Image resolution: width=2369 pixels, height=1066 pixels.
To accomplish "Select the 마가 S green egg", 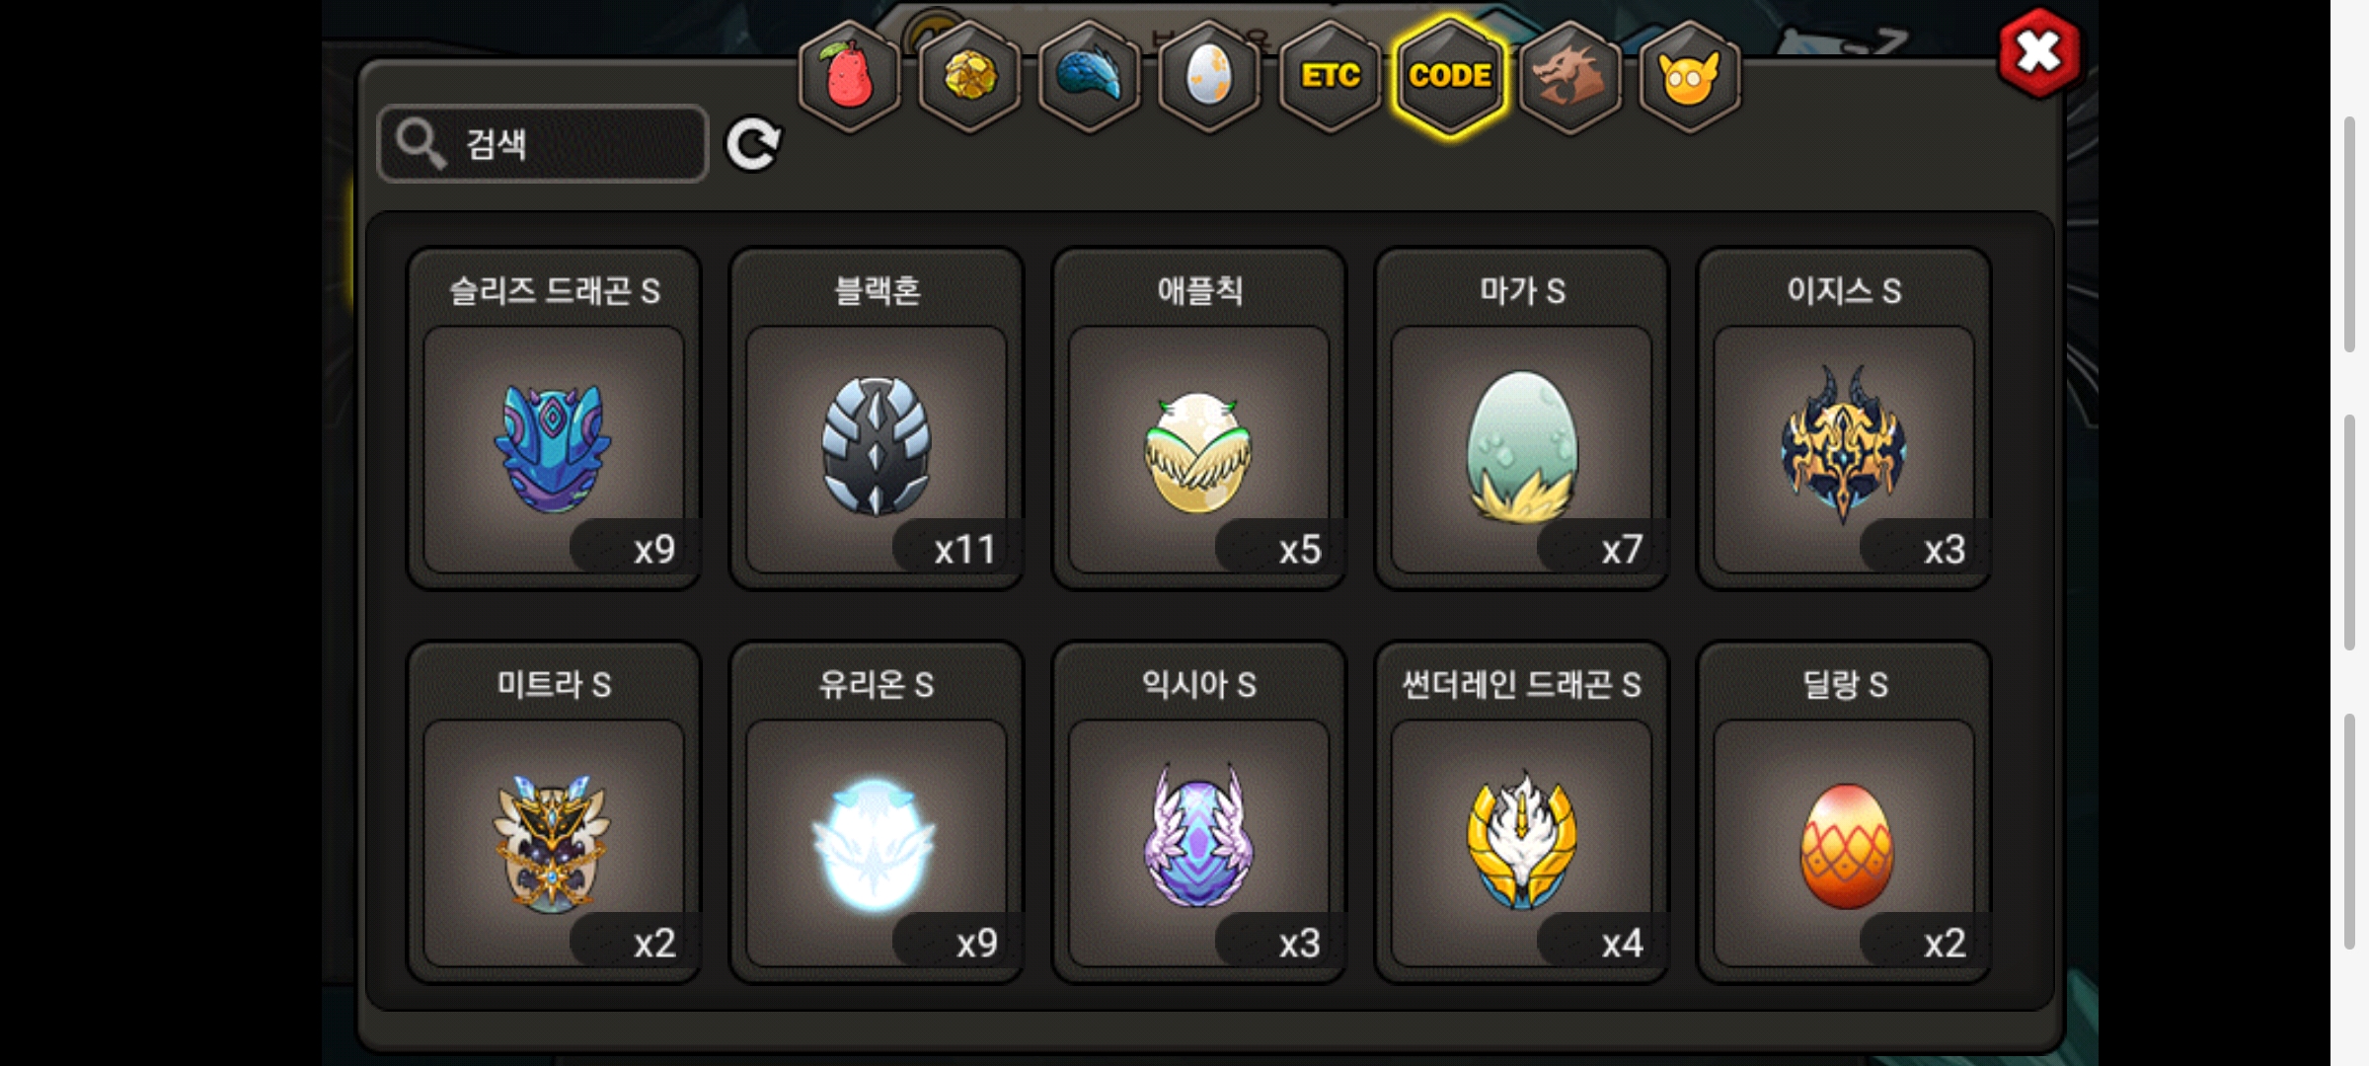I will (x=1521, y=419).
